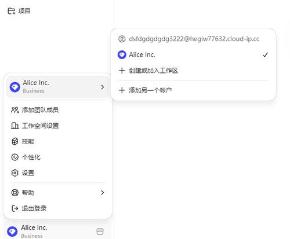The image size is (290, 239).
Task: Click the 设置 gear icon
Action: click(15, 173)
